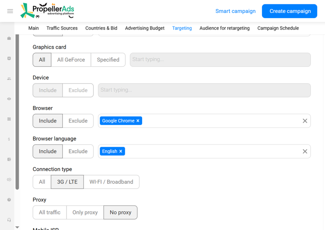
Task: Open the Campaigns briefcase icon in sidebar
Action: pyautogui.click(x=9, y=38)
